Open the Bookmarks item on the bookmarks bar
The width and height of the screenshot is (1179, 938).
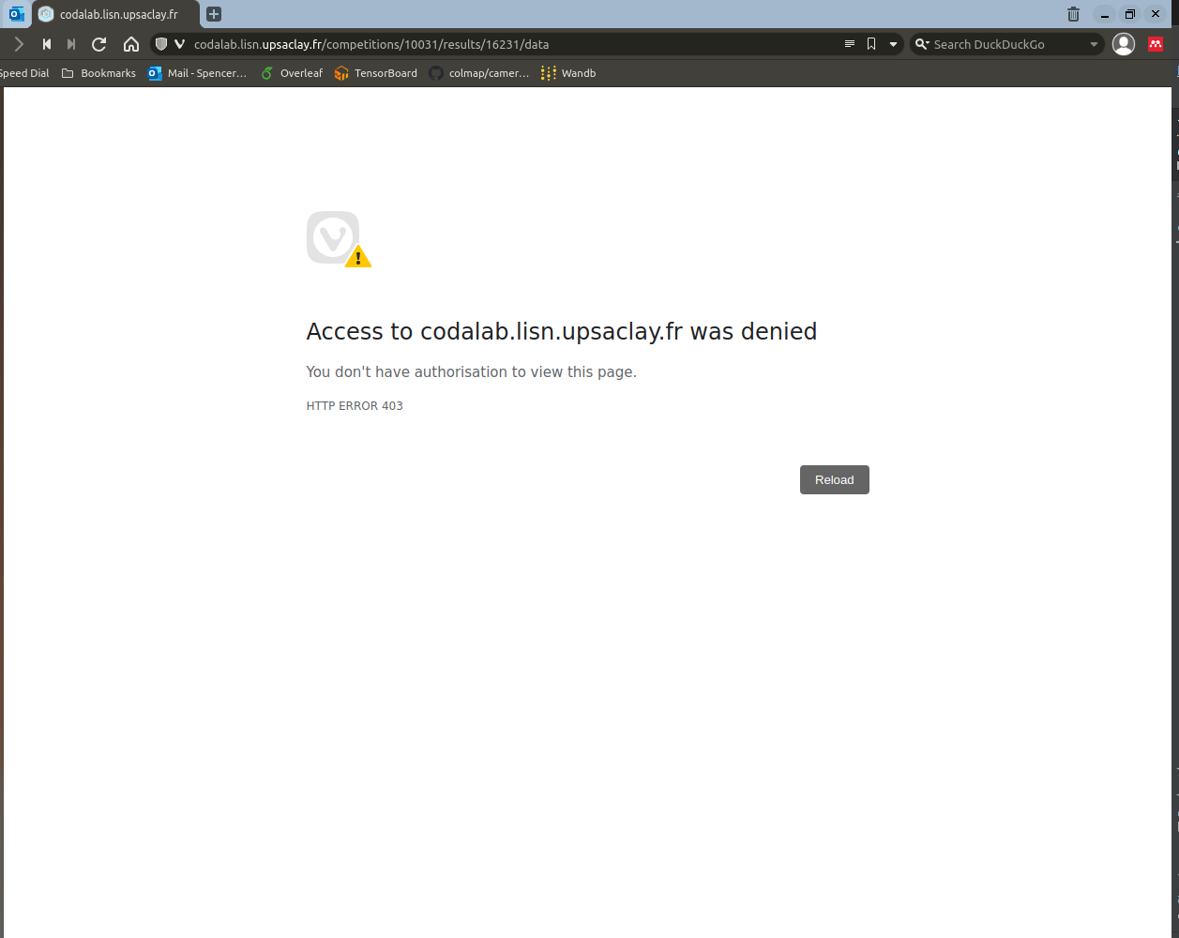click(x=98, y=73)
